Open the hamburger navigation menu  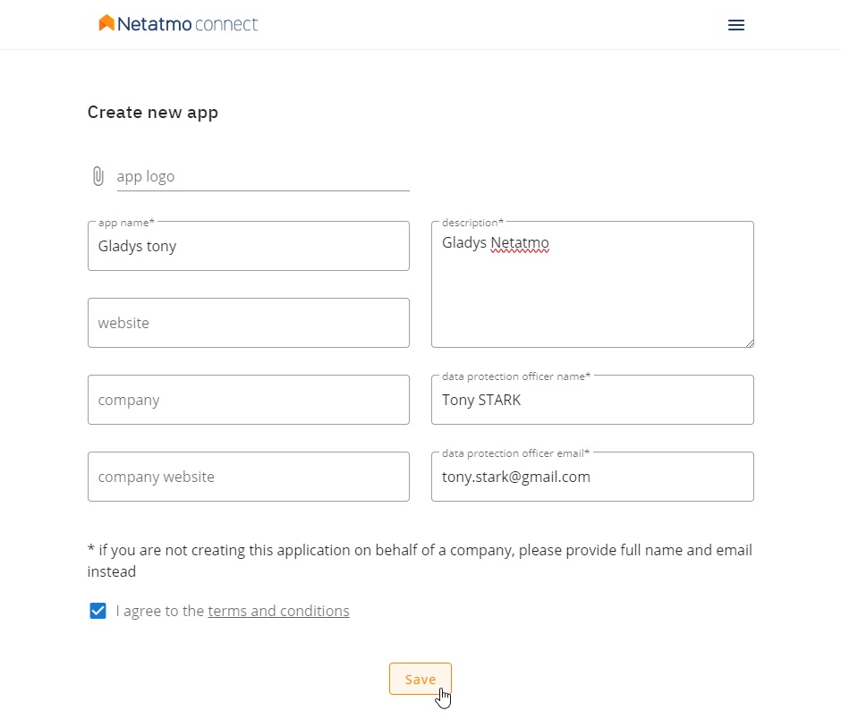[735, 25]
